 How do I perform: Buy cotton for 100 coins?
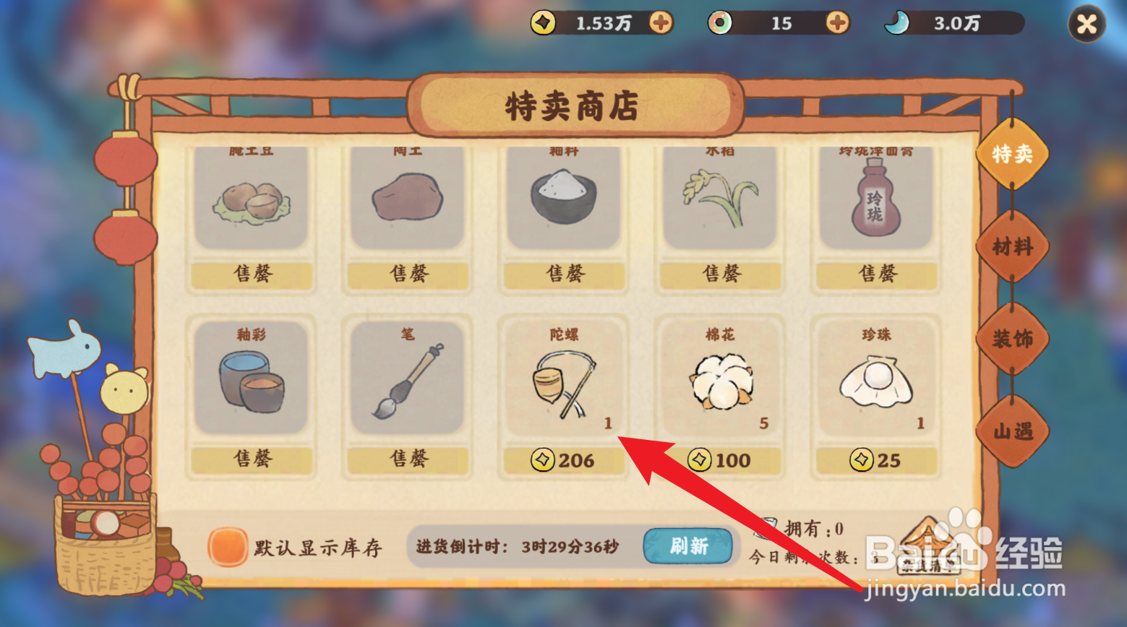point(721,460)
